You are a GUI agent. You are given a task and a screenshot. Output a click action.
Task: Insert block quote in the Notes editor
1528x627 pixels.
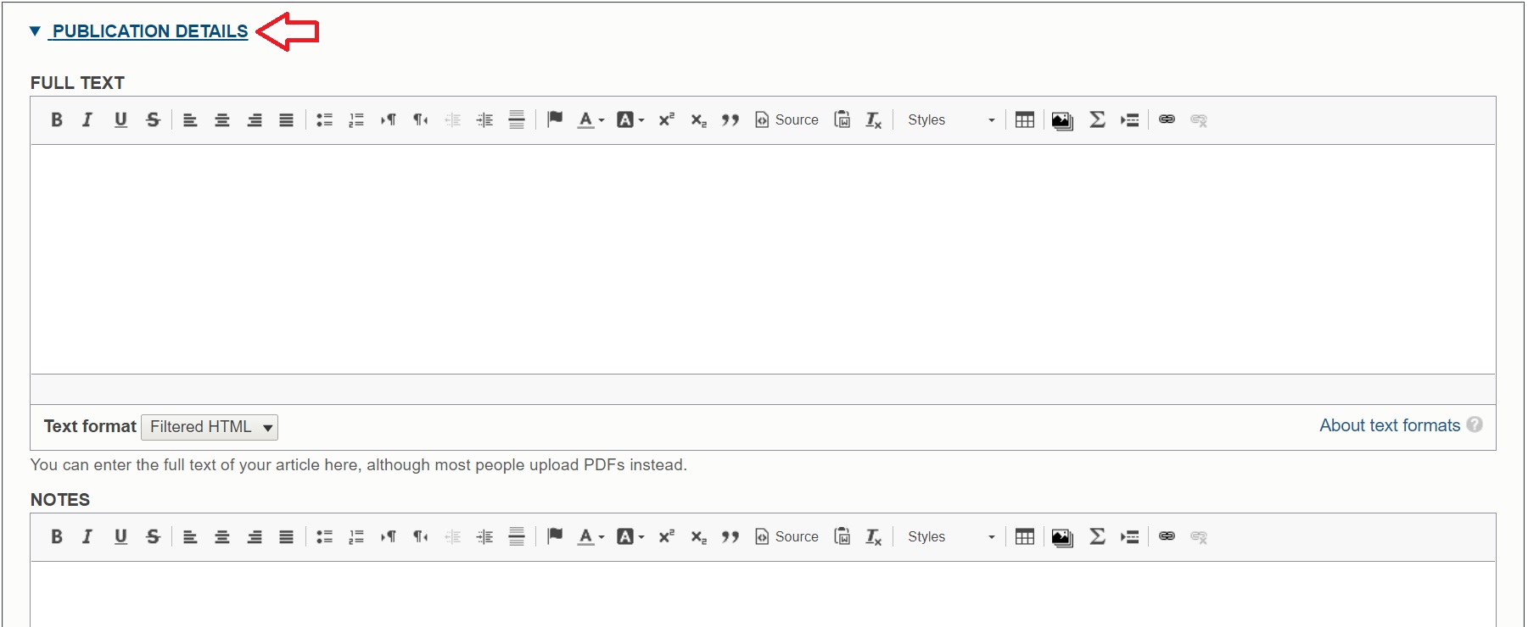(x=730, y=537)
